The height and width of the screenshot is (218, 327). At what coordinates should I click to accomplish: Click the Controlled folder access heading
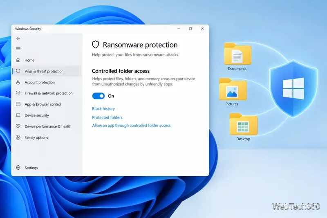(121, 71)
